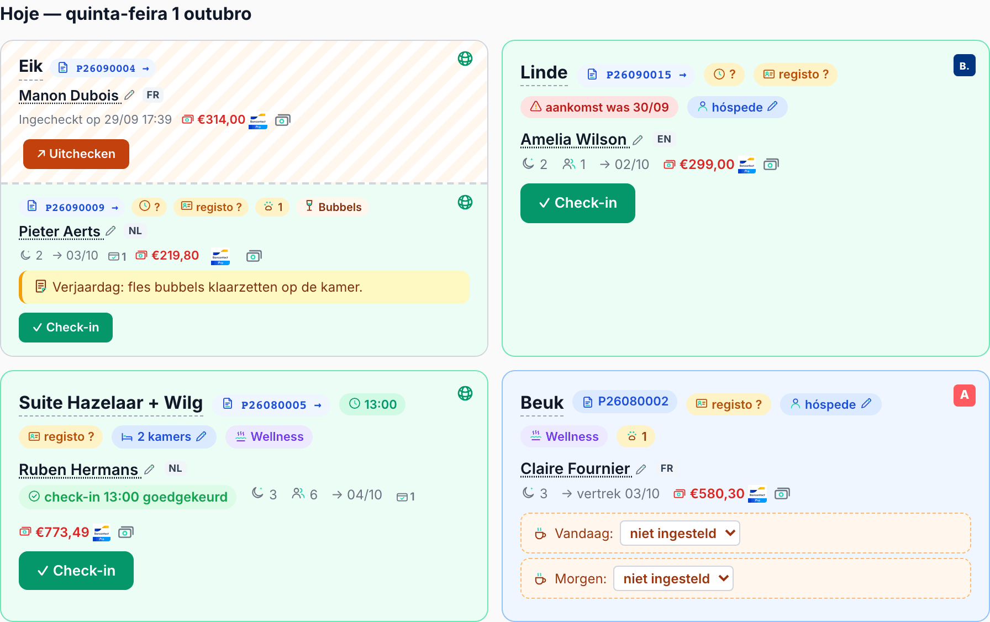The image size is (990, 622).
Task: Open Vandaag breakfast dropdown niet ingesteld
Action: [680, 533]
